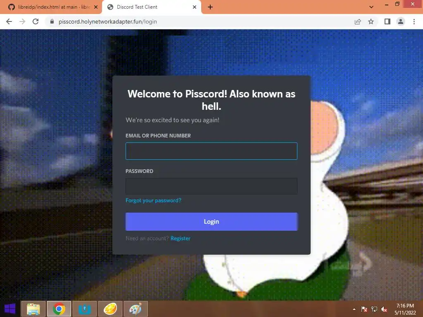Open the Chrome profile avatar
423x317 pixels.
401,21
